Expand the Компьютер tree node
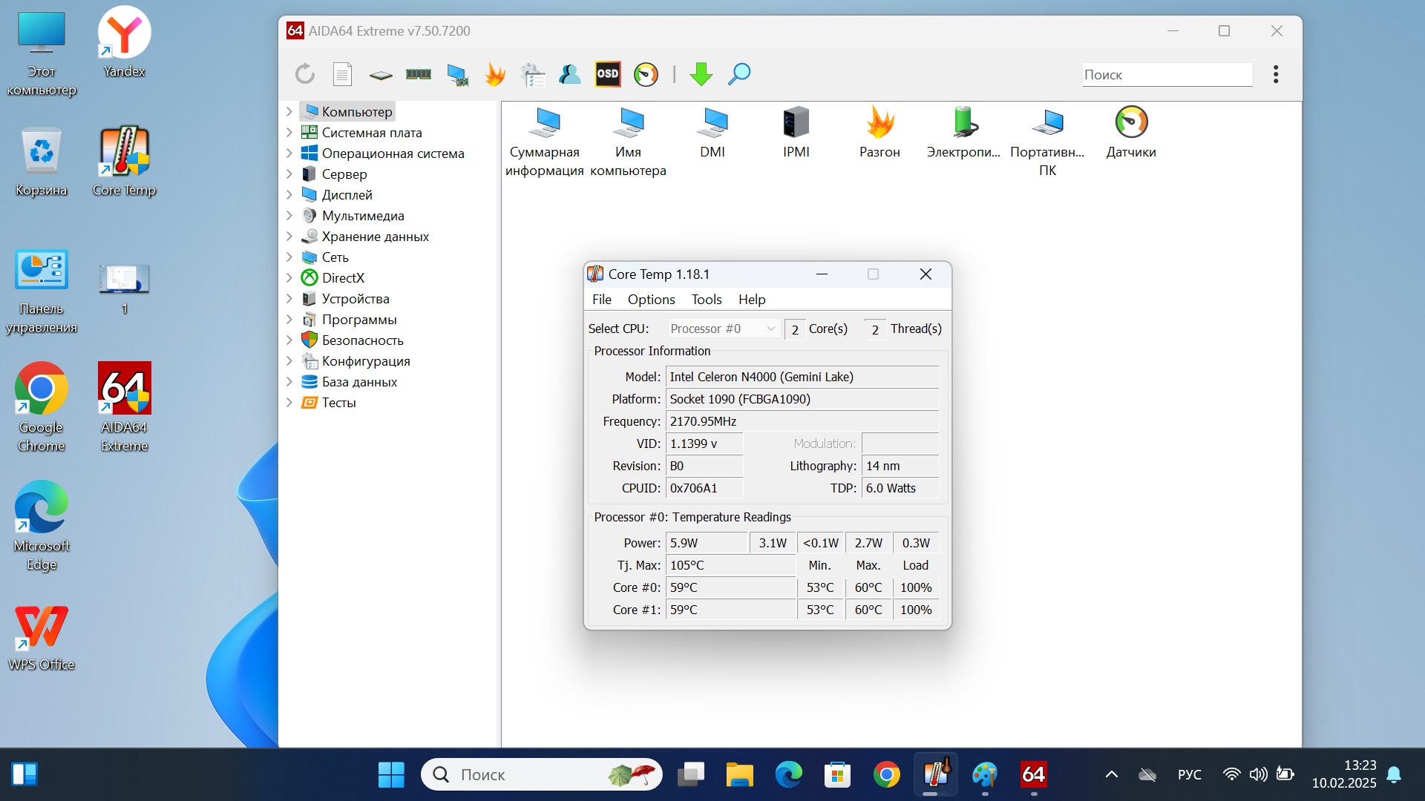Viewport: 1425px width, 801px height. coord(289,111)
